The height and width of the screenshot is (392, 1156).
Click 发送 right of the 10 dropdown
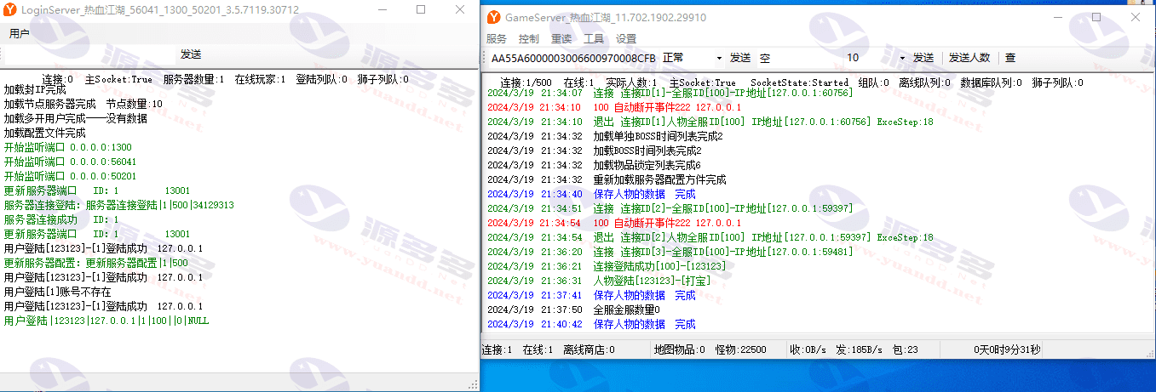pyautogui.click(x=923, y=58)
